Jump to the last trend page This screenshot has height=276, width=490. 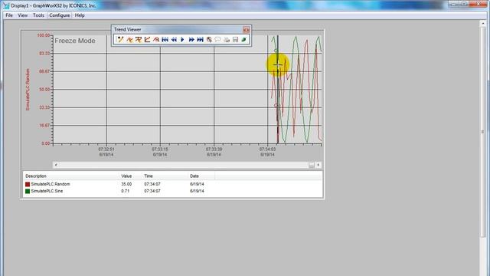[201, 39]
